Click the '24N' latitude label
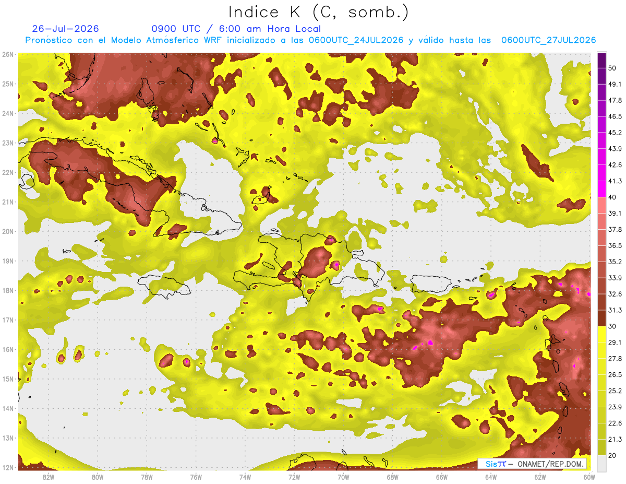The image size is (626, 484). click(x=8, y=113)
